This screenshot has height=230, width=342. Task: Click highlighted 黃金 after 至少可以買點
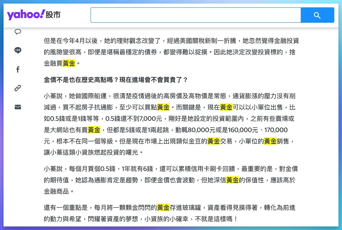[163, 107]
